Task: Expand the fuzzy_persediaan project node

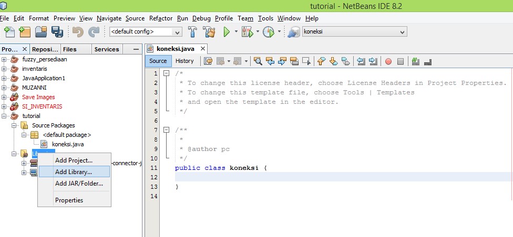Action: [4, 59]
